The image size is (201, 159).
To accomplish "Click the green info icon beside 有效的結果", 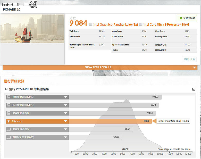I will 181,18.
